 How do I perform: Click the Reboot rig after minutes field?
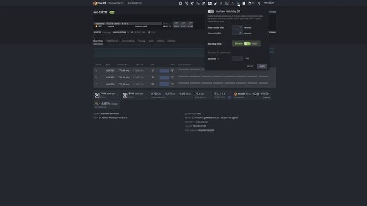[x=237, y=33]
